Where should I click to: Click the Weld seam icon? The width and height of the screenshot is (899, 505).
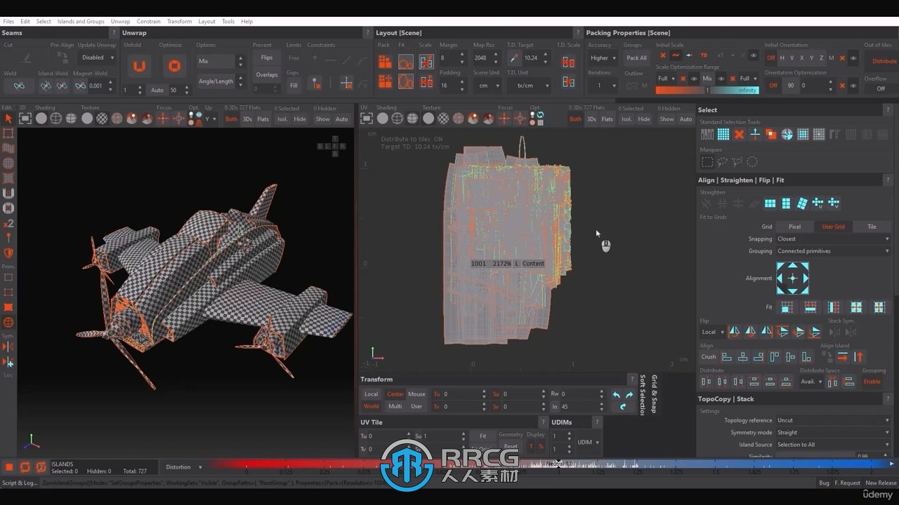coord(19,86)
